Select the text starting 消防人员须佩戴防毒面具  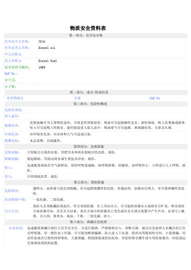tap(109, 211)
